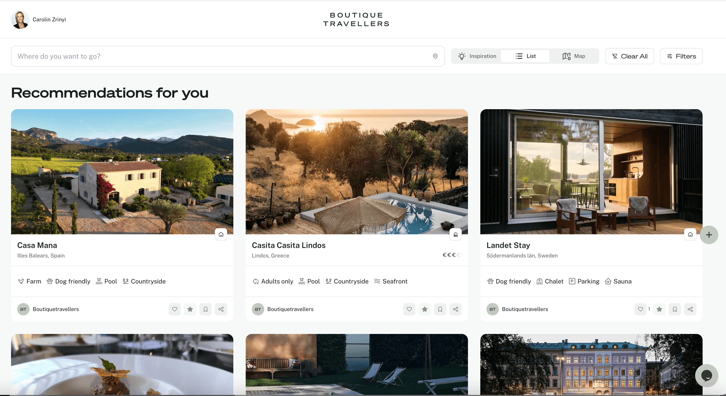Click Carolin Zrinyi profile avatar

point(20,20)
